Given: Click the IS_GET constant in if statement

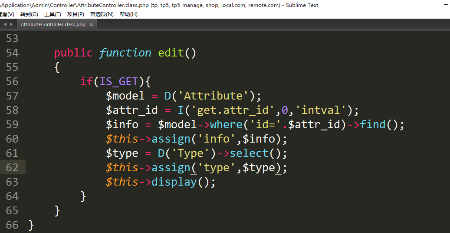Looking at the screenshot, I should click(119, 82).
